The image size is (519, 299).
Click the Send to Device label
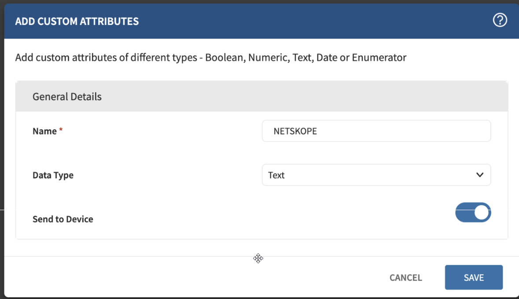point(63,219)
